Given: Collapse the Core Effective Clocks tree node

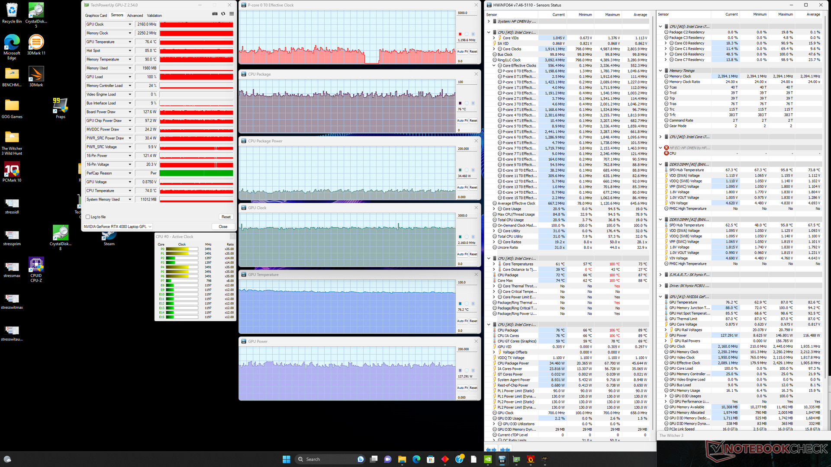Looking at the screenshot, I should pos(494,66).
